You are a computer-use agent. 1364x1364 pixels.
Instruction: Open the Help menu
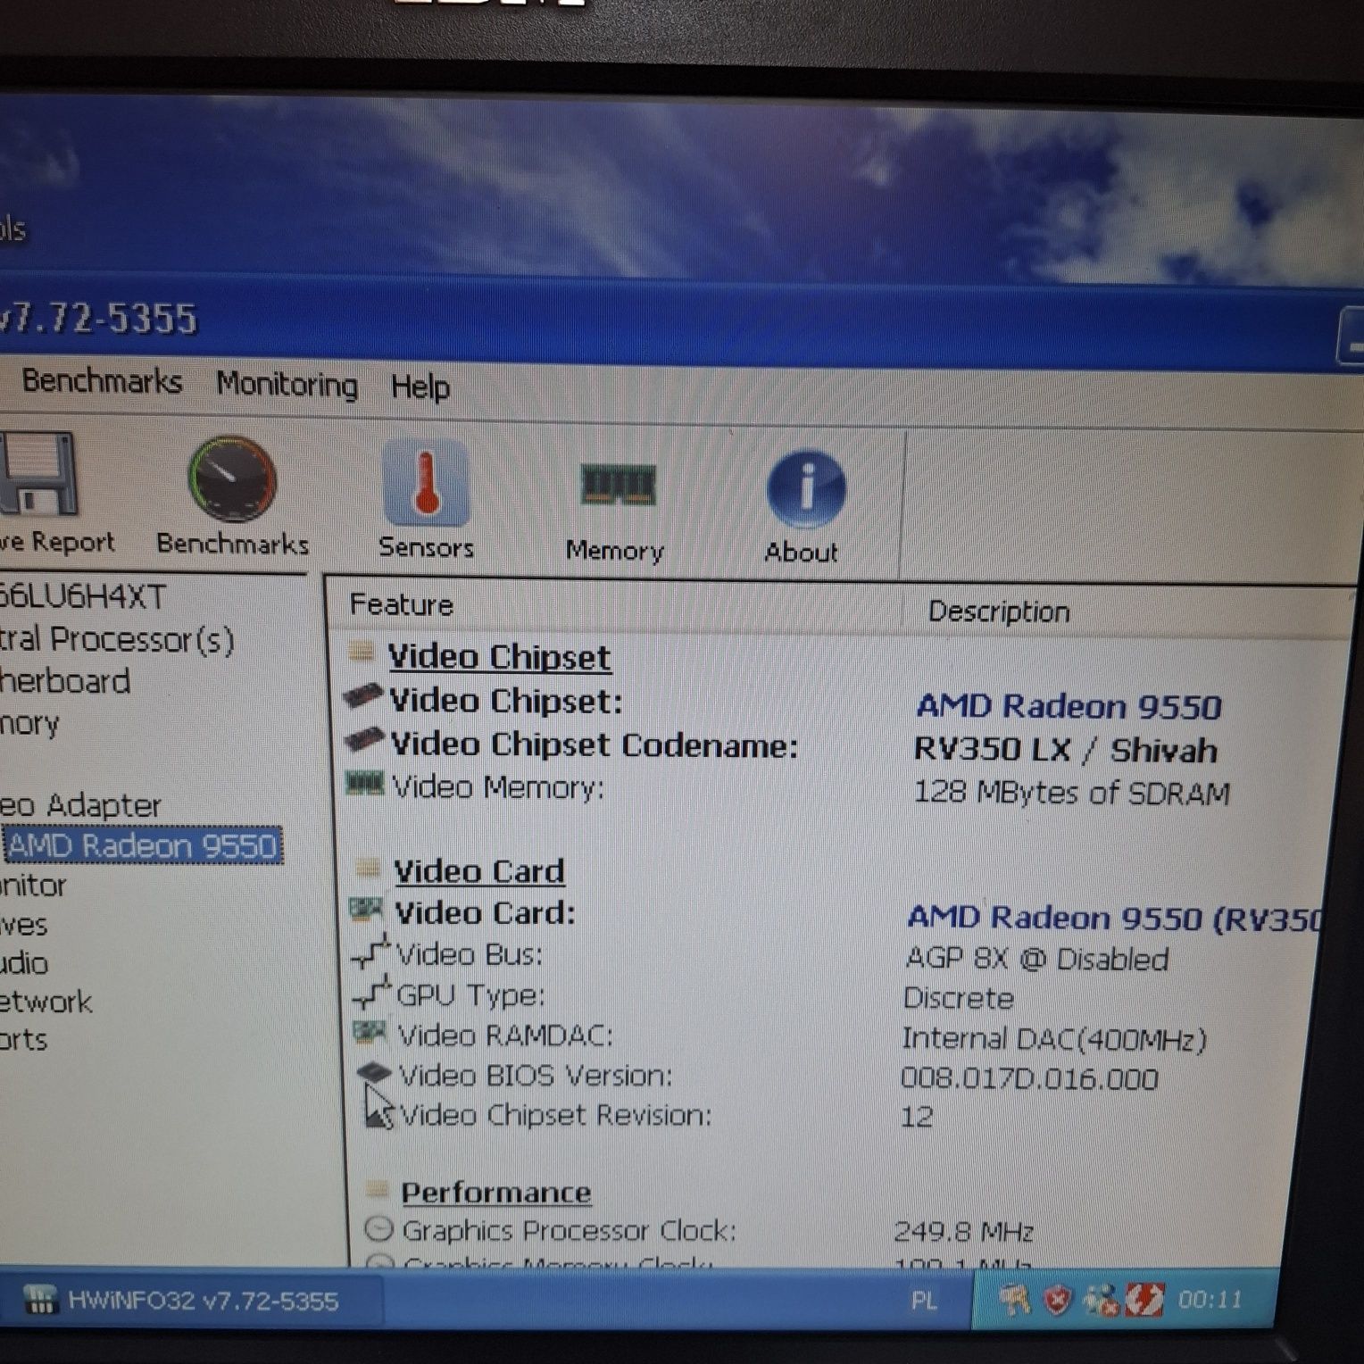tap(420, 387)
